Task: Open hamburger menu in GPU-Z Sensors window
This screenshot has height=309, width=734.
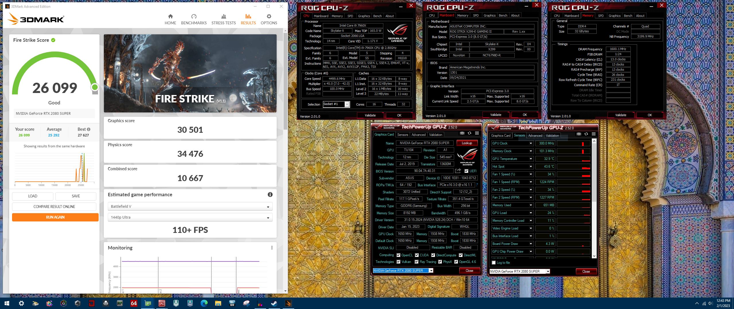Action: 594,134
